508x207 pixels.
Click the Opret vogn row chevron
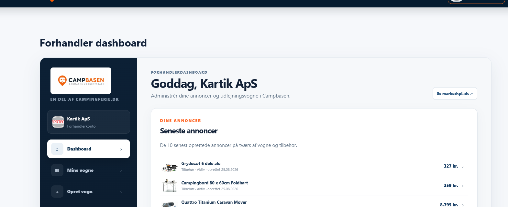pos(121,192)
